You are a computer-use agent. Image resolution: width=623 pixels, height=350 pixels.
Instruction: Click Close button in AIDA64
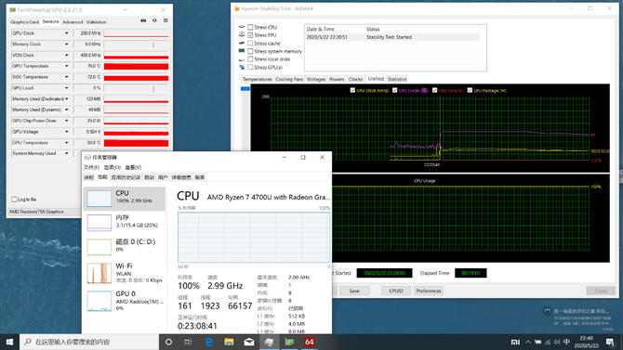(601, 291)
